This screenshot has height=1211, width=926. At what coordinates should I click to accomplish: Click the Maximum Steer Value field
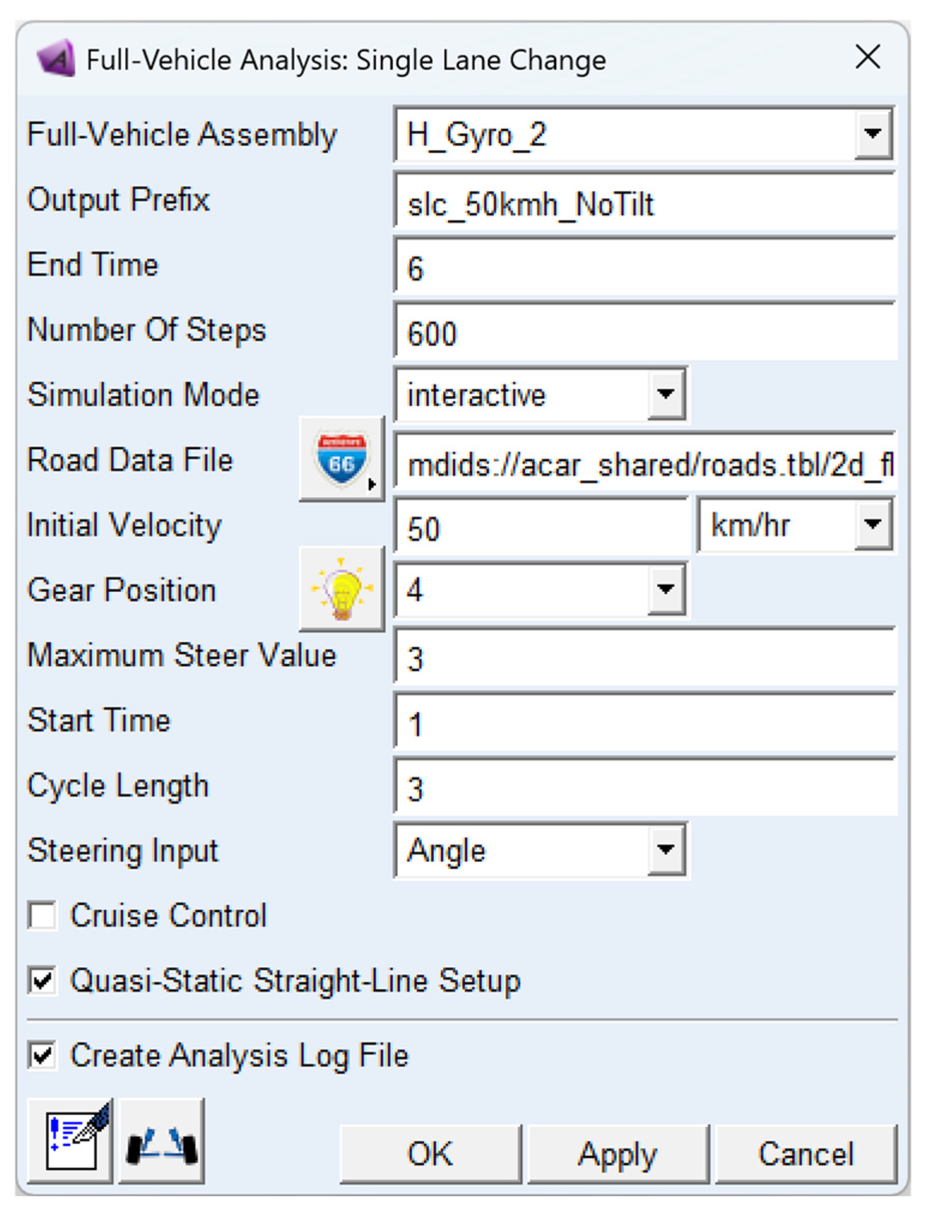click(645, 658)
